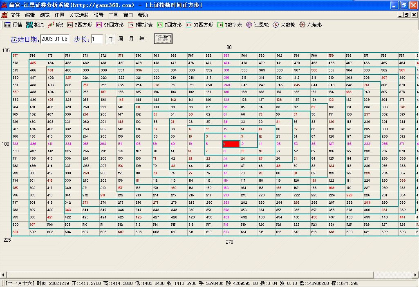Open the 9P四方形 tool
Image resolution: width=419 pixels, height=287 pixels.
click(110, 25)
